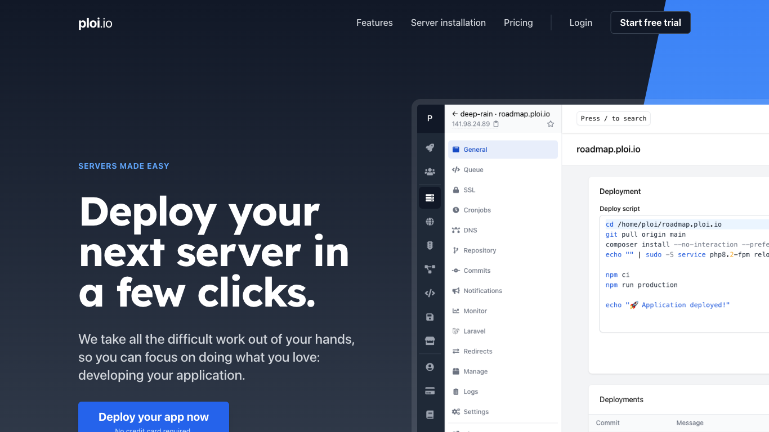Click the traffic light icon in sidebar
This screenshot has width=769, height=432.
coord(430,246)
